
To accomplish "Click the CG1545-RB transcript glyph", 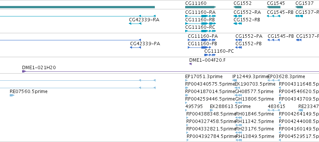I will pyautogui.click(x=273, y=16).
